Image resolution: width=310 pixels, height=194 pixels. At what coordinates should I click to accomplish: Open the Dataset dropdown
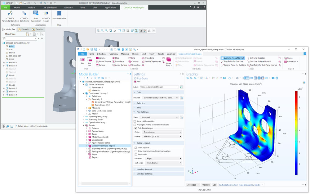click(x=159, y=98)
